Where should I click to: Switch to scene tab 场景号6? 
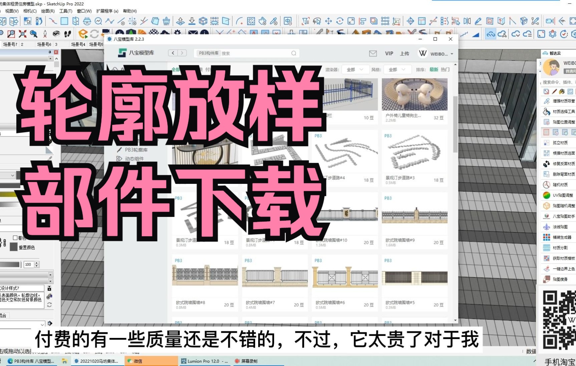(44, 44)
